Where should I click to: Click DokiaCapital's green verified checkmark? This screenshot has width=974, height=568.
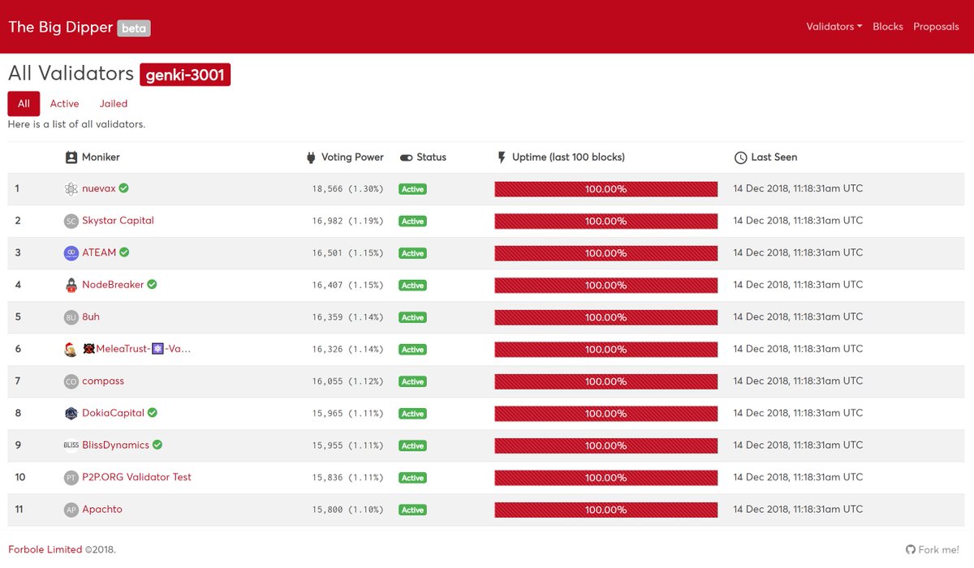pyautogui.click(x=153, y=412)
